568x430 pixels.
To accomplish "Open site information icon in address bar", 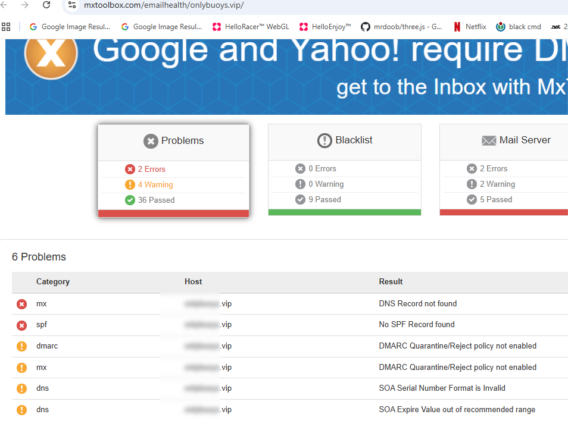I will [x=72, y=5].
